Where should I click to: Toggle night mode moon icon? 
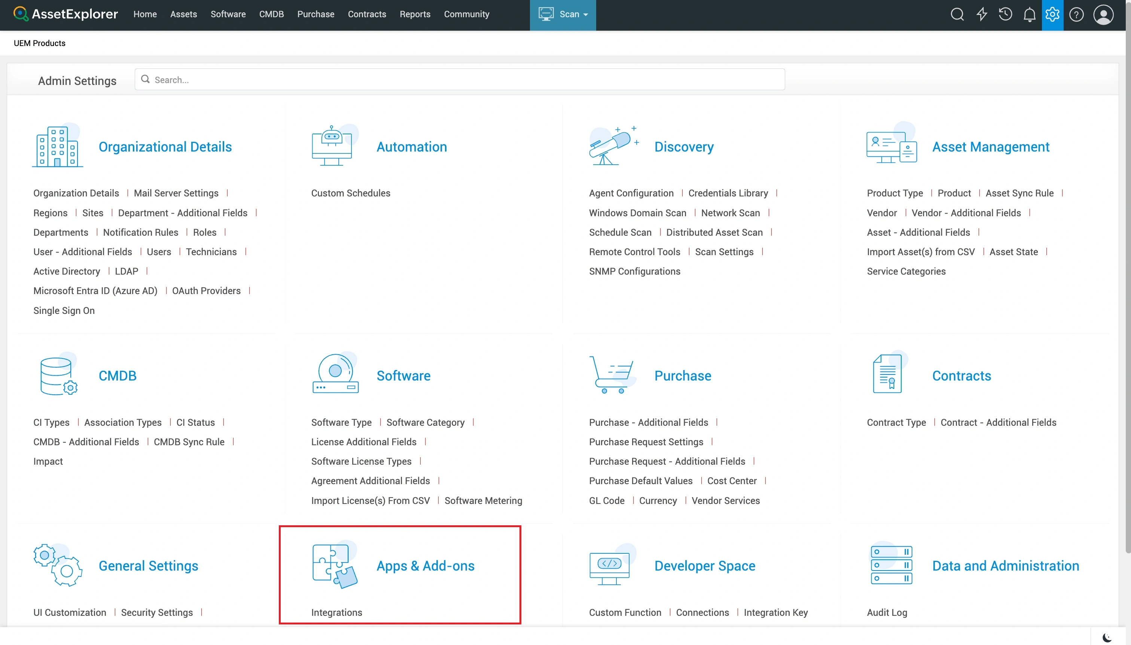(1107, 638)
